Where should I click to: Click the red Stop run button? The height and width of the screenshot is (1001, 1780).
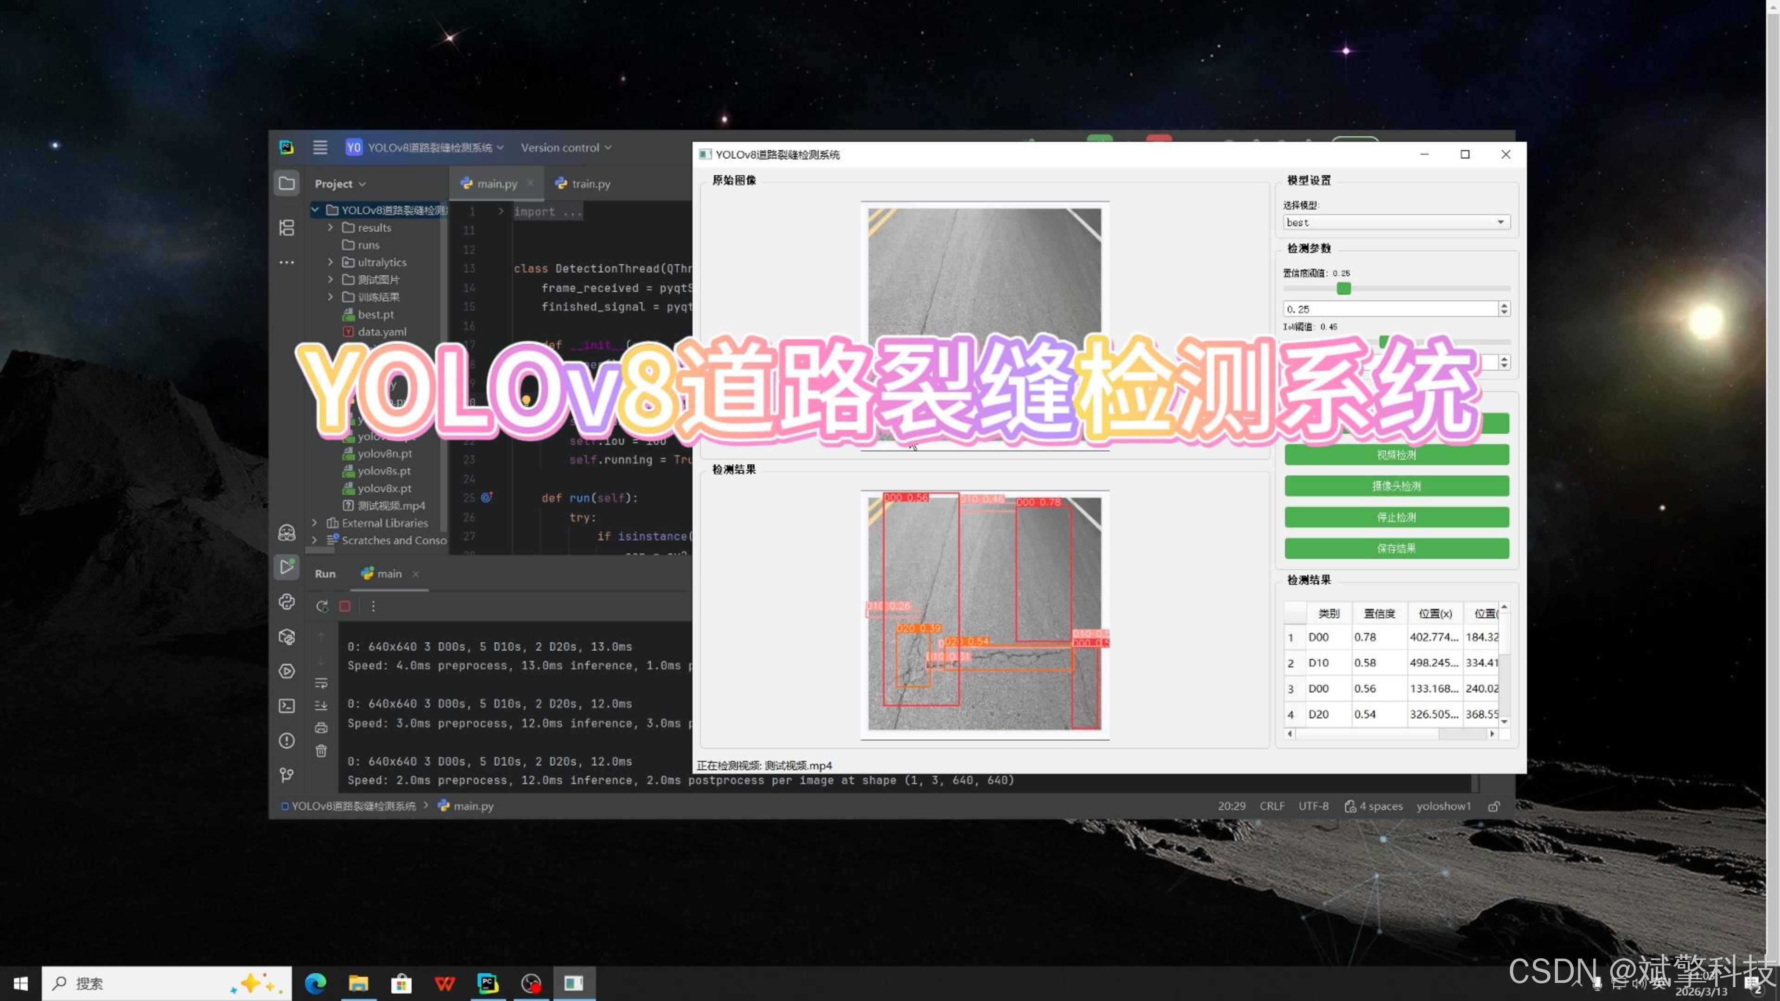click(345, 606)
